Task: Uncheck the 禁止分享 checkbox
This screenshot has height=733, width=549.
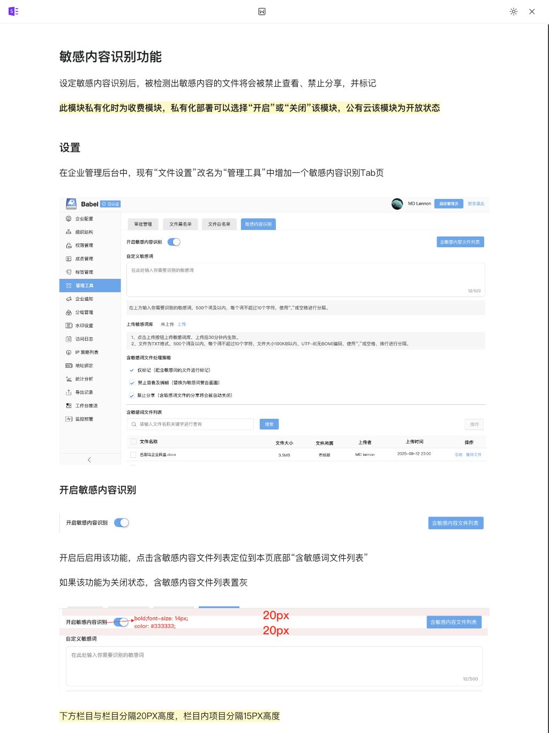Action: click(132, 395)
